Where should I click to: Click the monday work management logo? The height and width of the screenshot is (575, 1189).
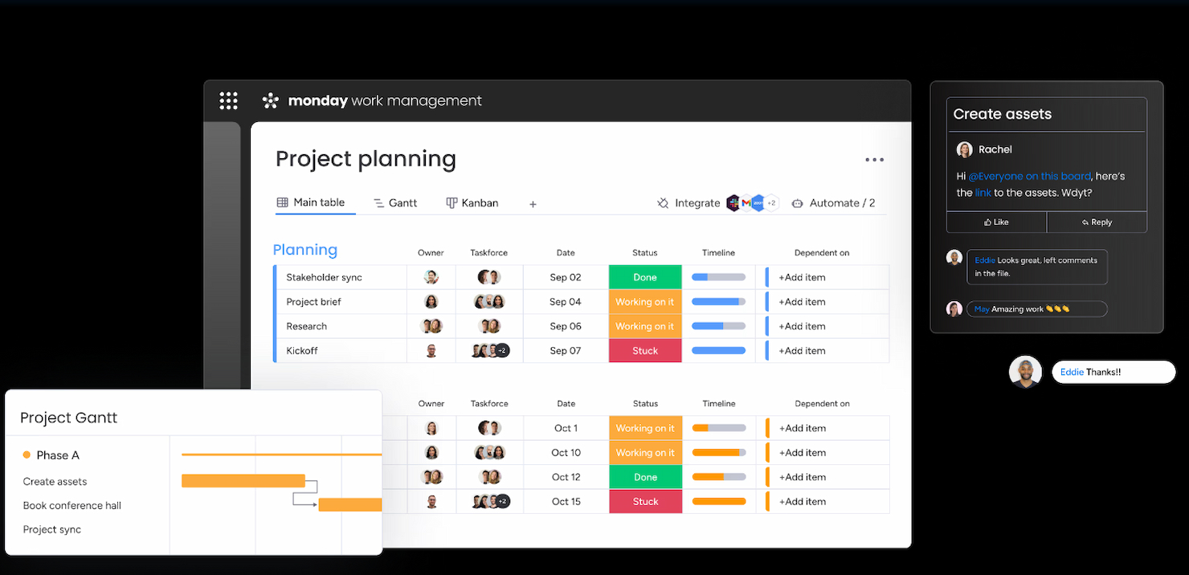coord(372,100)
